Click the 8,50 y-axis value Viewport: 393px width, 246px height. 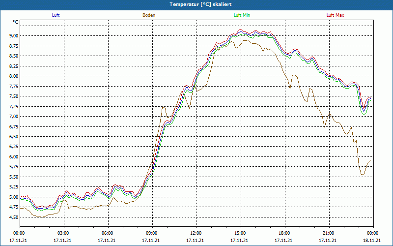point(14,56)
